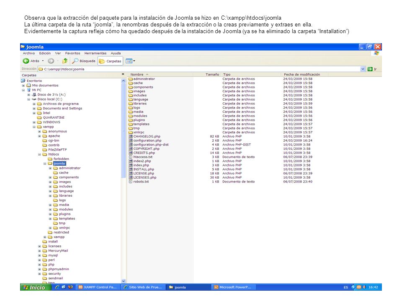This screenshot has width=402, height=302.
Task: Open the Vistas view-mode dropdown
Action: (130, 61)
